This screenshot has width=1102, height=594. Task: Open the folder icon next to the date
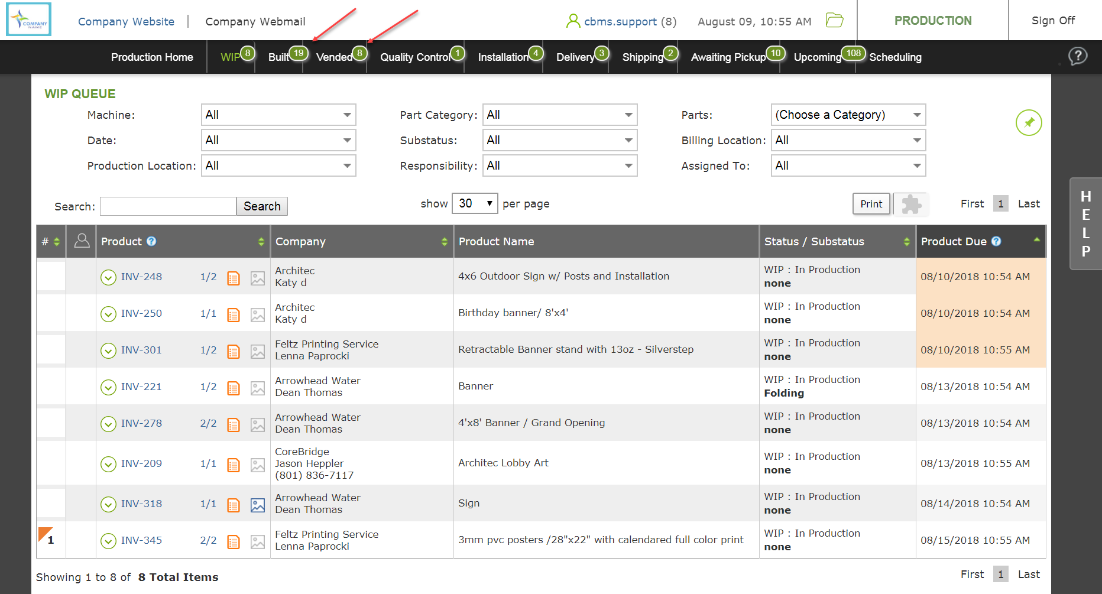tap(834, 20)
